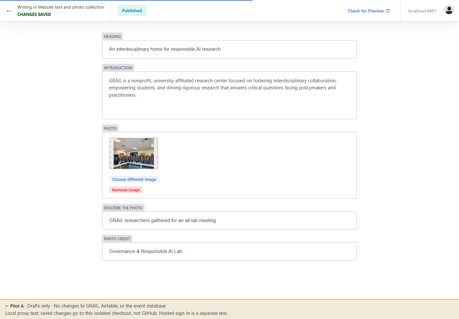459x319 pixels.
Task: Click the collection title 'Writing in Website text and photo collection'
Action: (x=61, y=7)
